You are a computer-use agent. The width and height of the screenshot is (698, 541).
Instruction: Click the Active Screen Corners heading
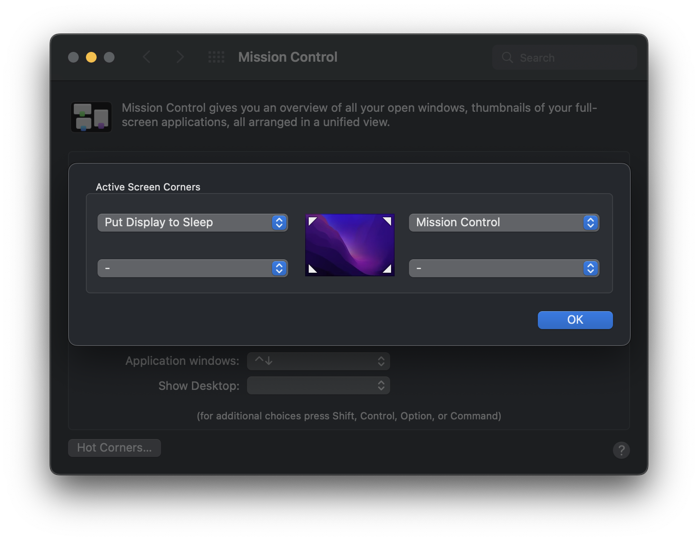tap(148, 187)
